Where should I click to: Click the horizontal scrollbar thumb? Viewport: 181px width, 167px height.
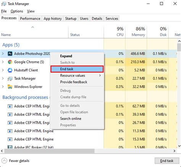pyautogui.click(x=49, y=151)
